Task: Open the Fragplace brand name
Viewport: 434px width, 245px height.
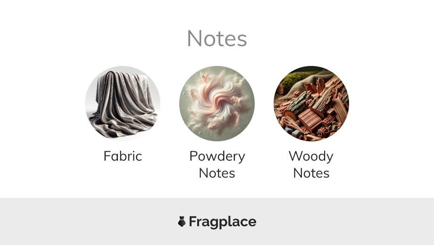Action: point(223,222)
